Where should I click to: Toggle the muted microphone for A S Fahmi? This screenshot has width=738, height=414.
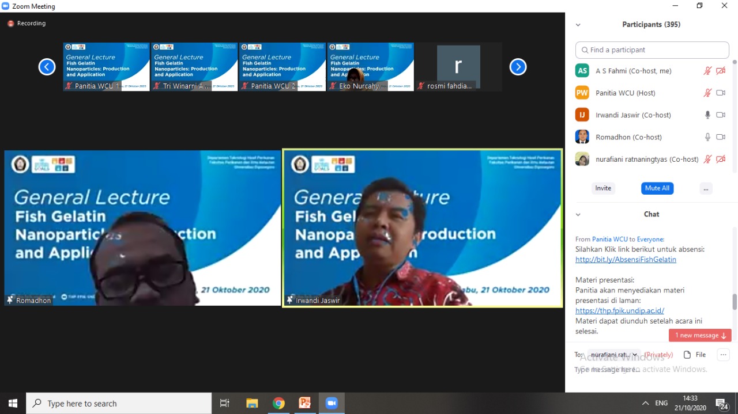click(707, 71)
